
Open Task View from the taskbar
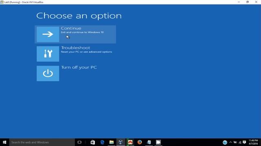point(80,142)
